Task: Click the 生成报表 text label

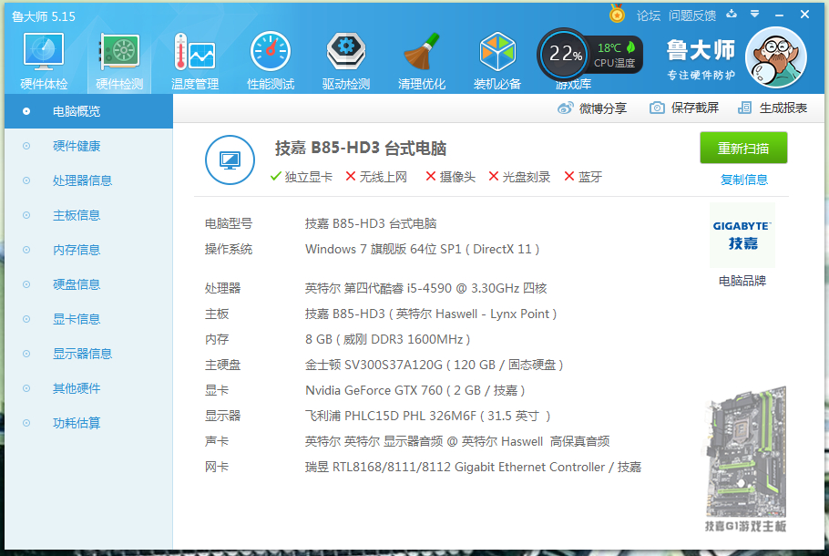Action: [x=783, y=108]
